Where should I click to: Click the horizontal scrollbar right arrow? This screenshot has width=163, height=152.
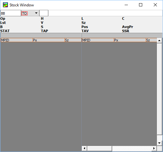click(154, 148)
